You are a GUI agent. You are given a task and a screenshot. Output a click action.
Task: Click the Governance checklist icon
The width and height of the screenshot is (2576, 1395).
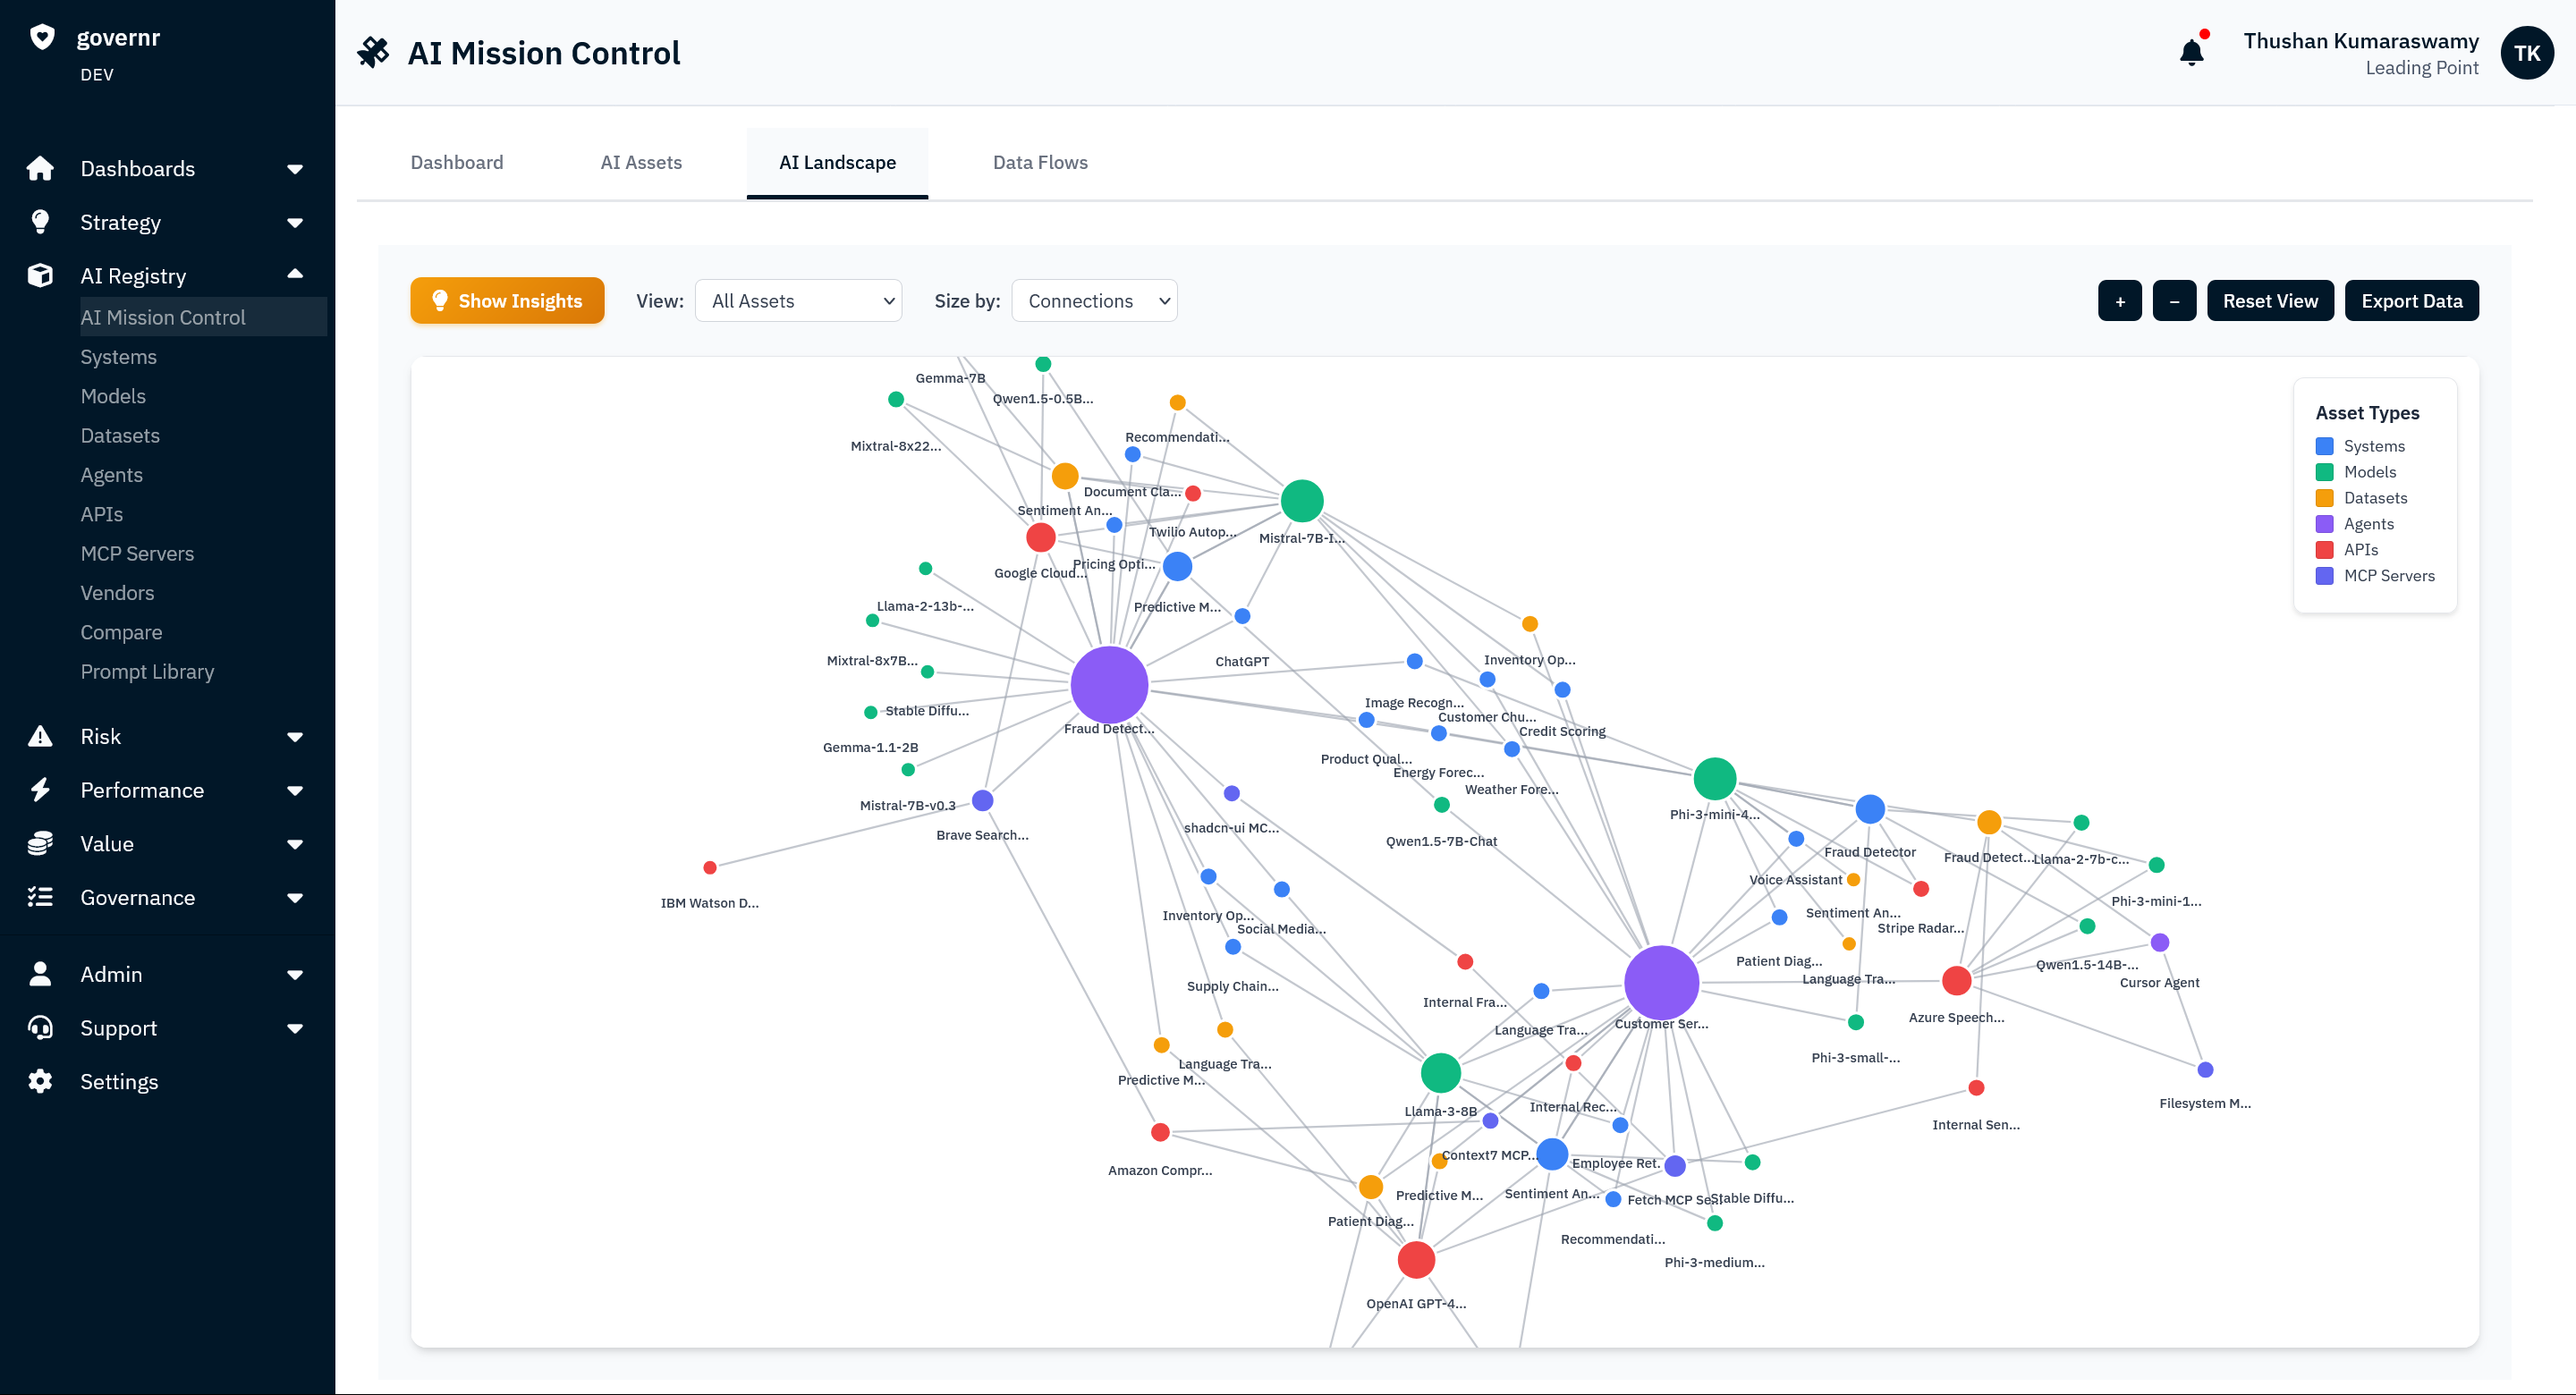pyautogui.click(x=40, y=897)
